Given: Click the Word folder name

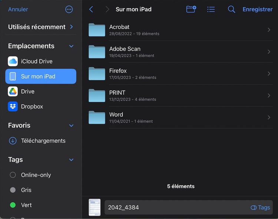Looking at the screenshot, I should click(x=116, y=115).
